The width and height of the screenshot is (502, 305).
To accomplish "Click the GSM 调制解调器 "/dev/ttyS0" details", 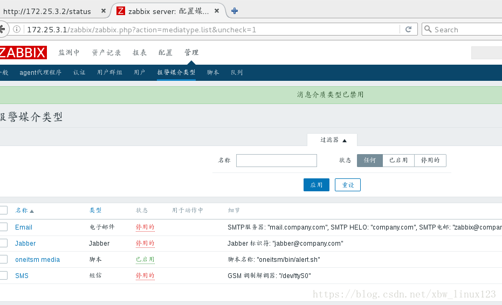I will coord(269,275).
